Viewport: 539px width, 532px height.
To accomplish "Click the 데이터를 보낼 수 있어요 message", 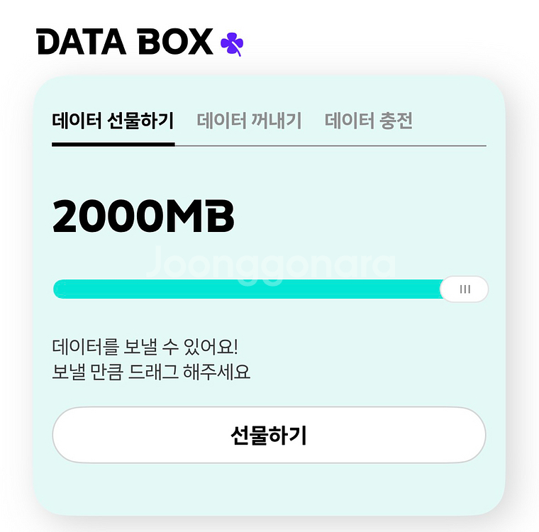I will [145, 348].
